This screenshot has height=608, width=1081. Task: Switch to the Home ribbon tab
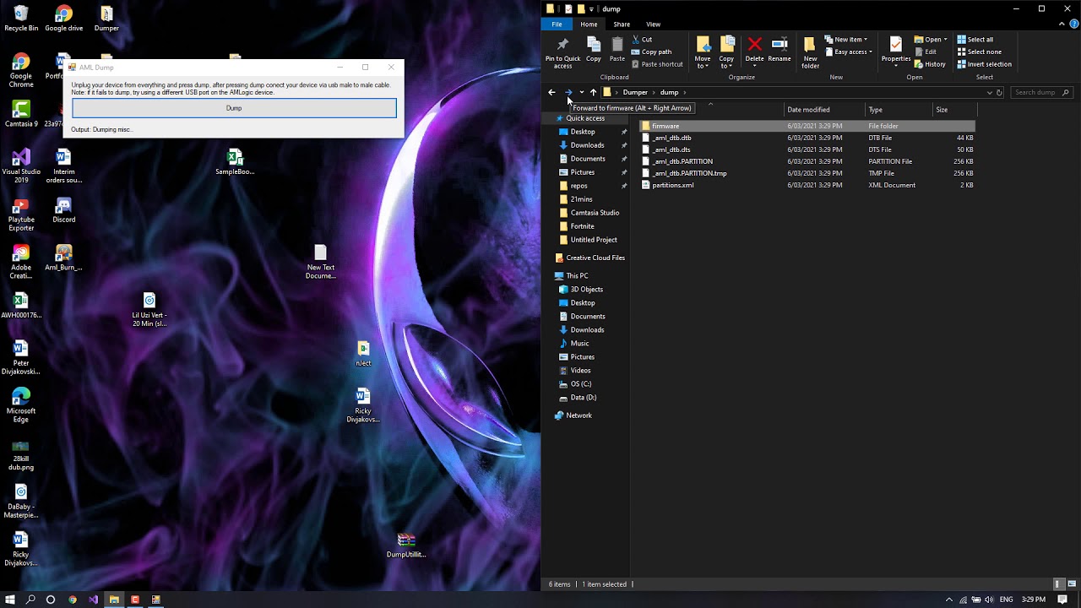pos(589,24)
